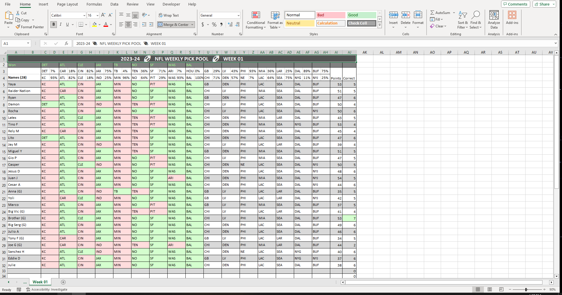Open the font size dropdown
The image size is (562, 295).
click(x=97, y=15)
